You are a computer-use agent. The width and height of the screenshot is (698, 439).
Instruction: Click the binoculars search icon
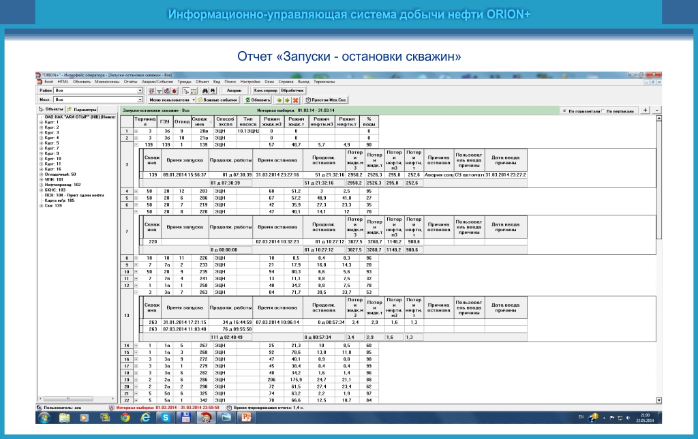205,91
